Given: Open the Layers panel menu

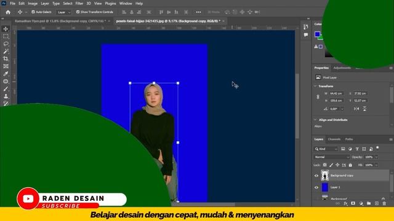Looking at the screenshot, I should (391, 139).
